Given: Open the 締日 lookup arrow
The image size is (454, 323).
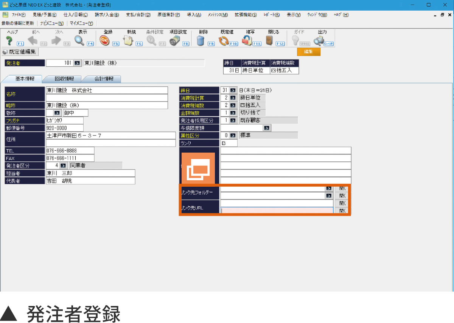Looking at the screenshot, I should point(233,90).
